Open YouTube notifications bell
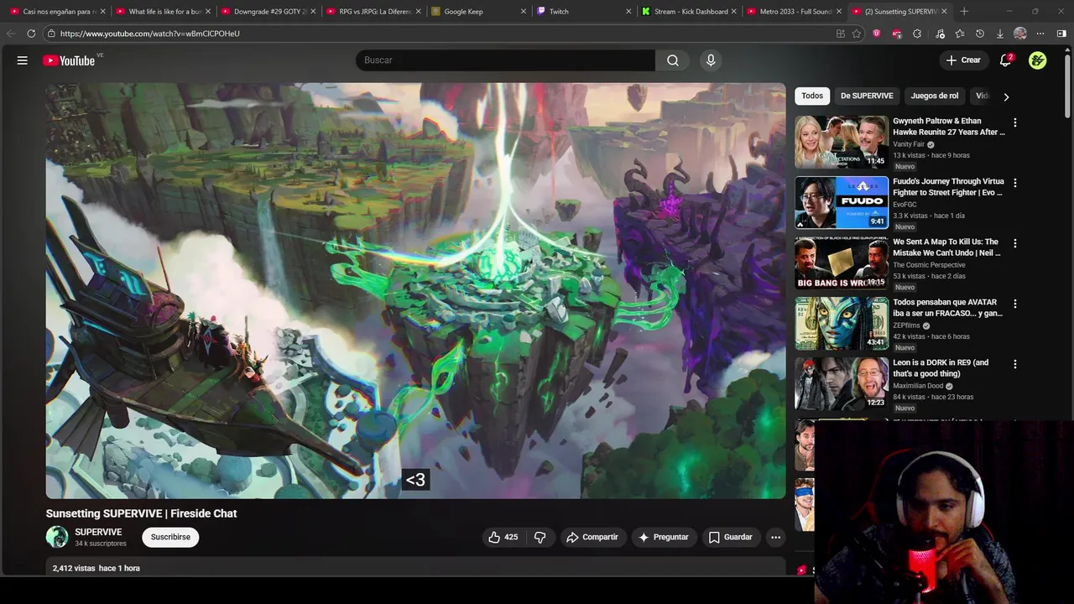This screenshot has height=604, width=1074. 1006,60
